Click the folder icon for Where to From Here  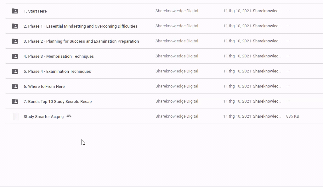15,86
